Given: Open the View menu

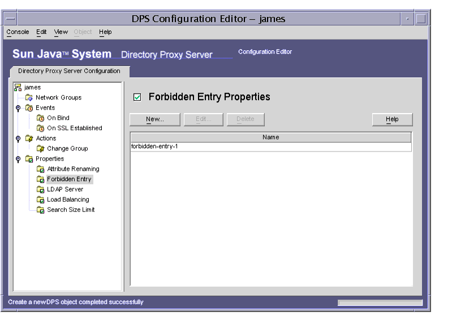Looking at the screenshot, I should (x=61, y=32).
